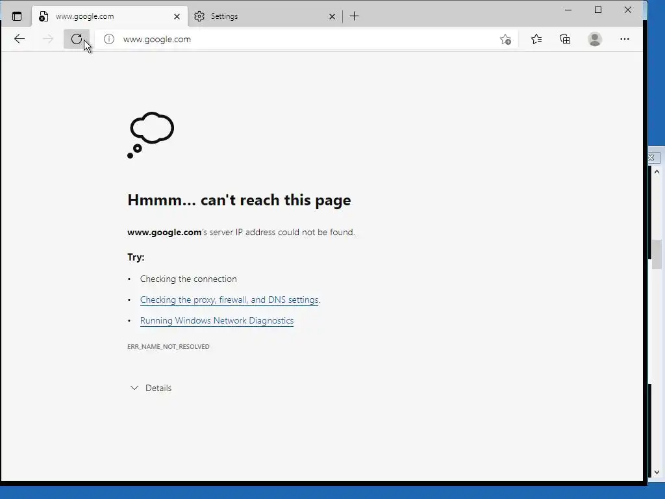The image size is (665, 499).
Task: Click the background window's scrollbar thumb
Action: (x=657, y=254)
